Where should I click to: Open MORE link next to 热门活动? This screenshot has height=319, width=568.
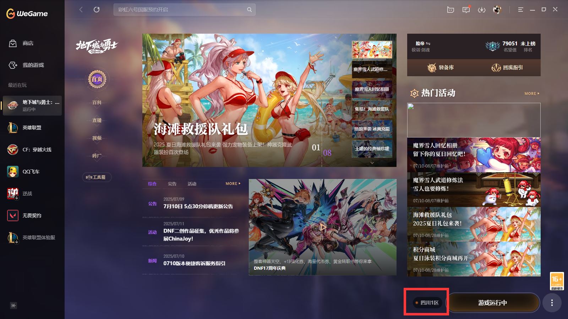[532, 94]
